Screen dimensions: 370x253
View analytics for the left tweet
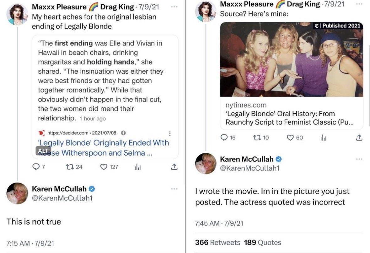tap(137, 167)
